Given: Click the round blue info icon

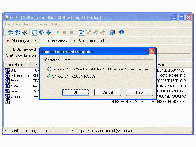Looking at the screenshot, I should click(122, 32).
